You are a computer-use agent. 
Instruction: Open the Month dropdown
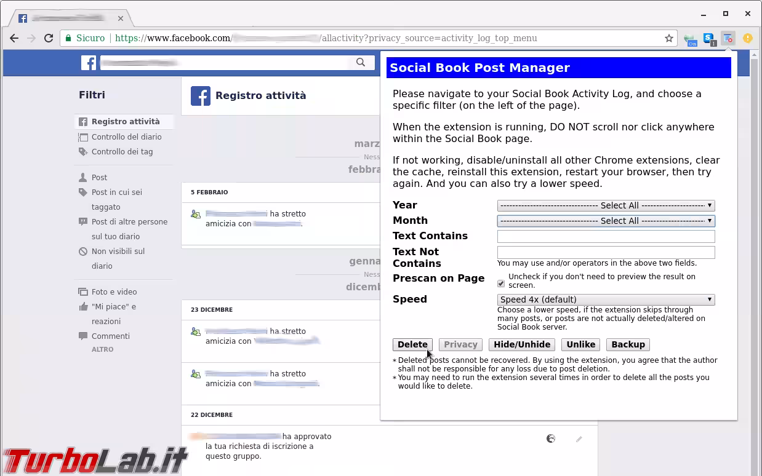606,220
